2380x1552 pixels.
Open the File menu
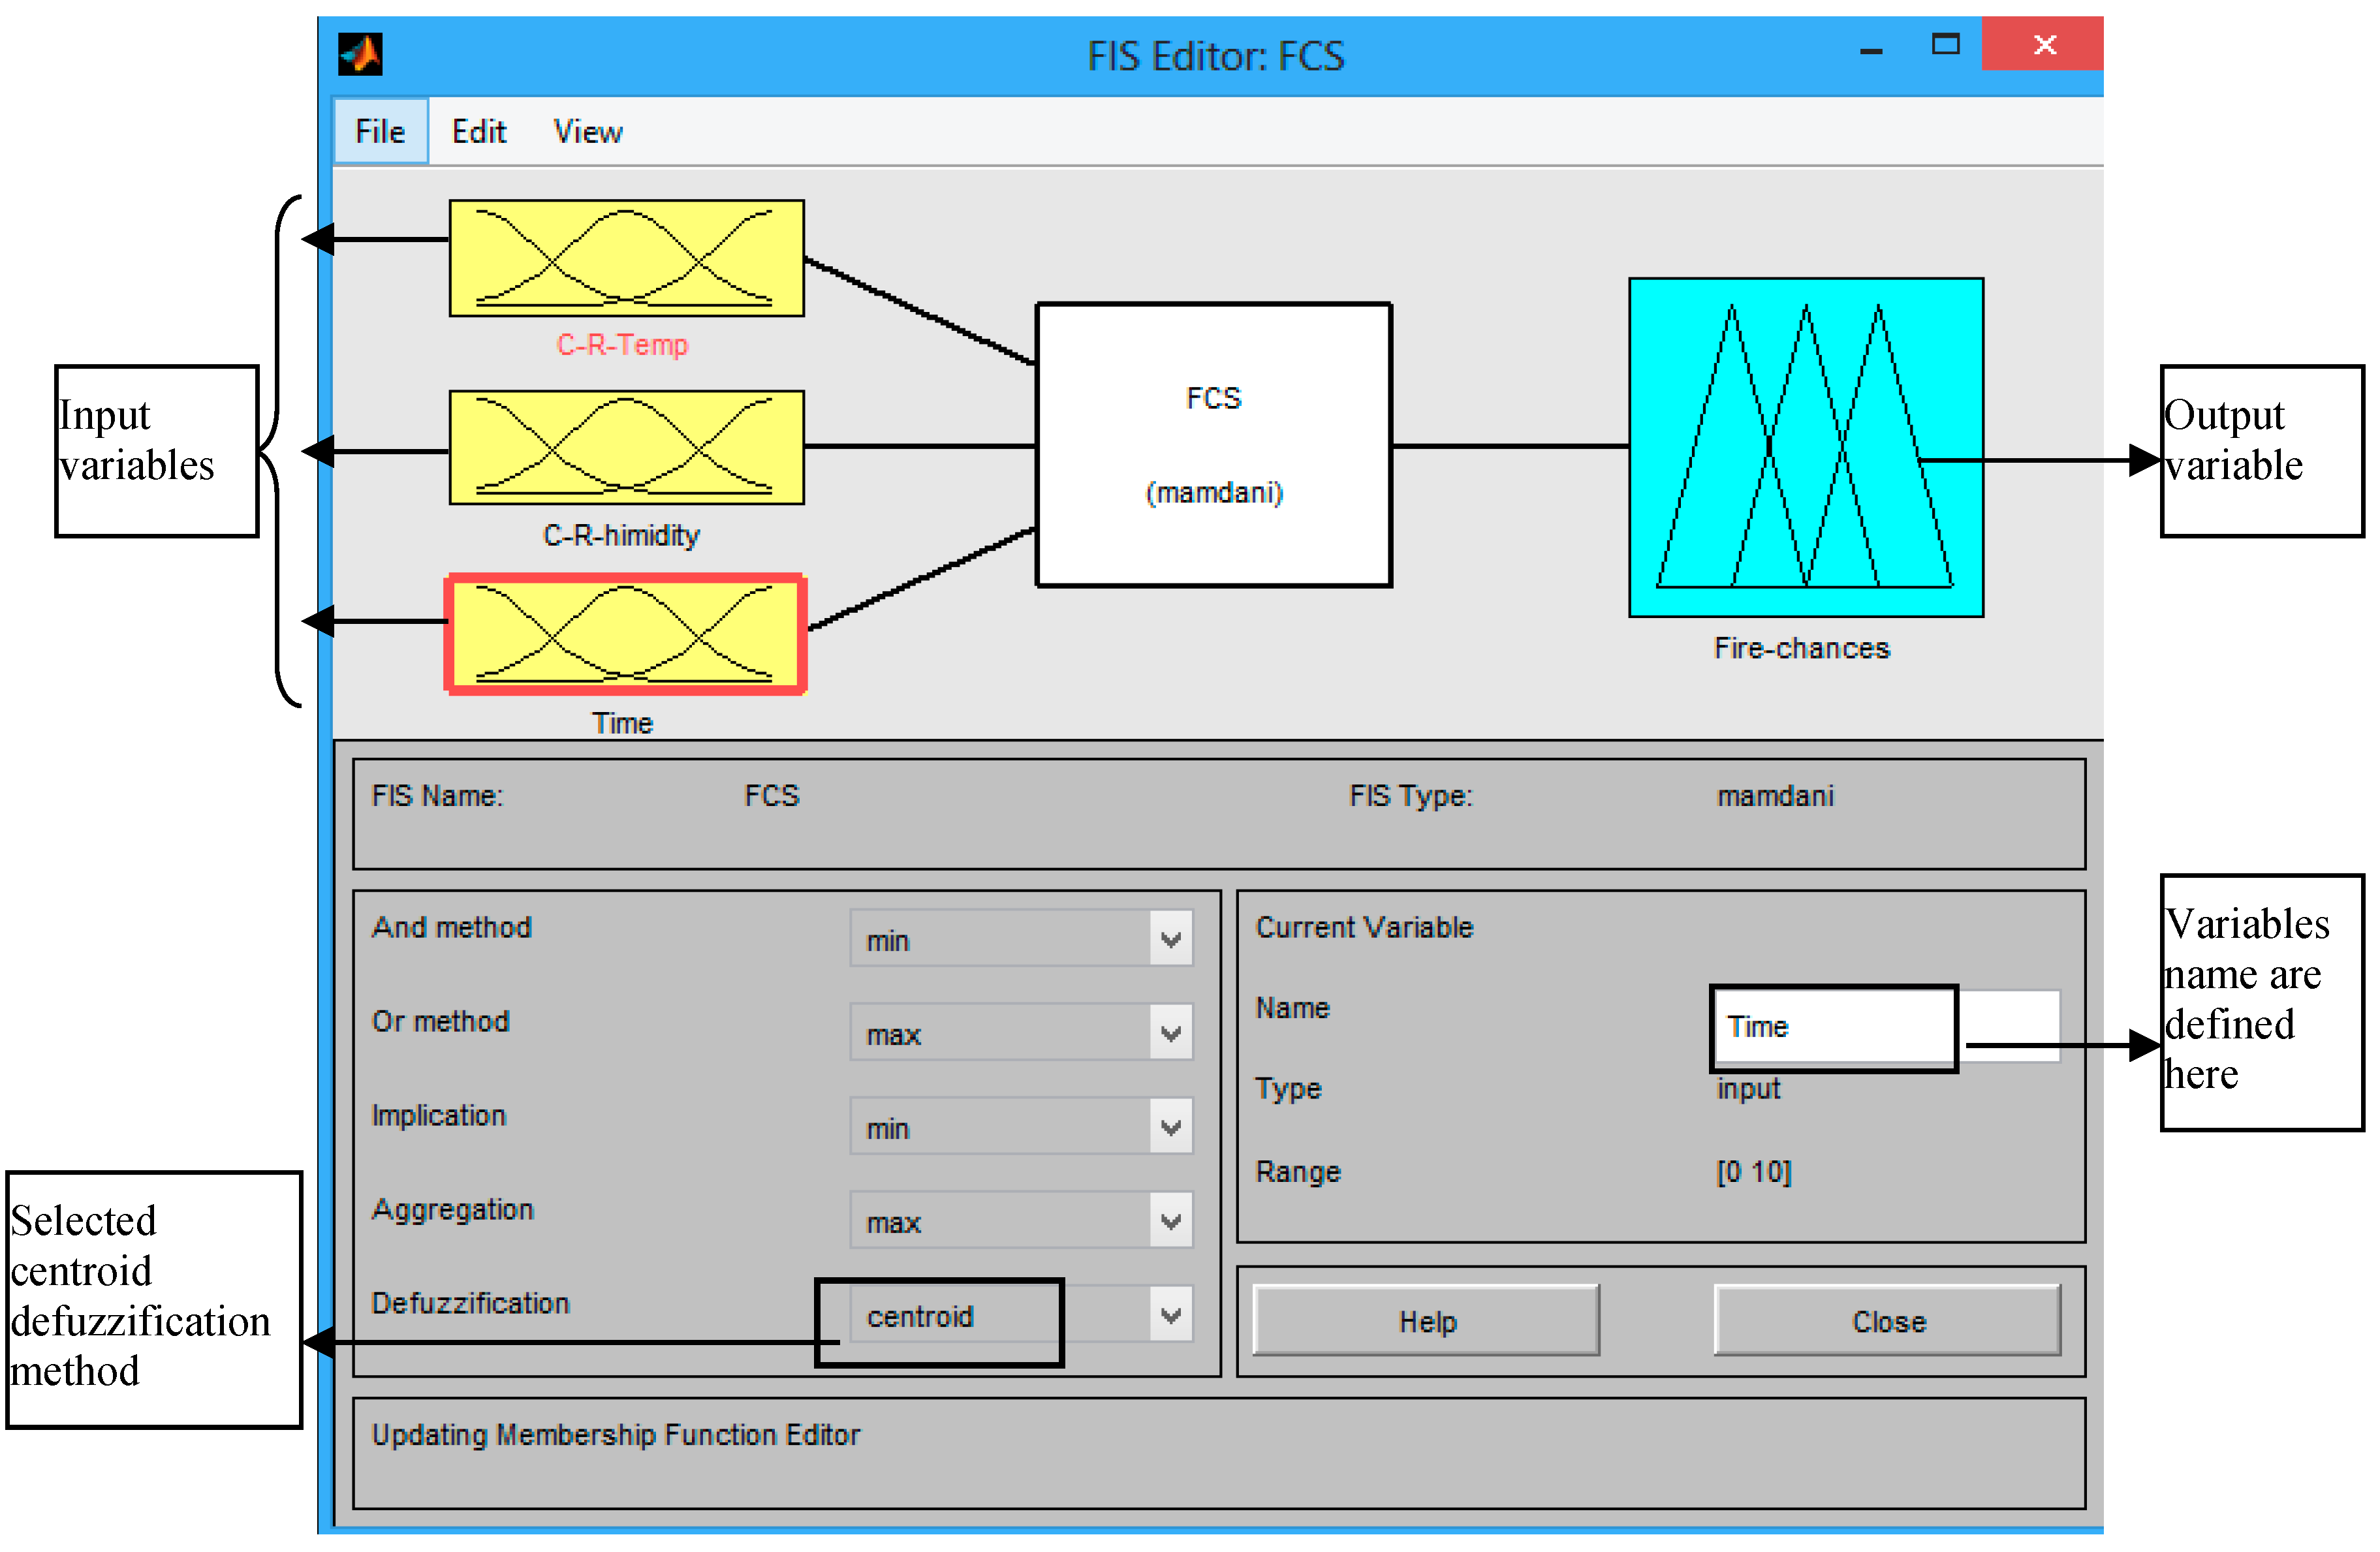pos(380,131)
